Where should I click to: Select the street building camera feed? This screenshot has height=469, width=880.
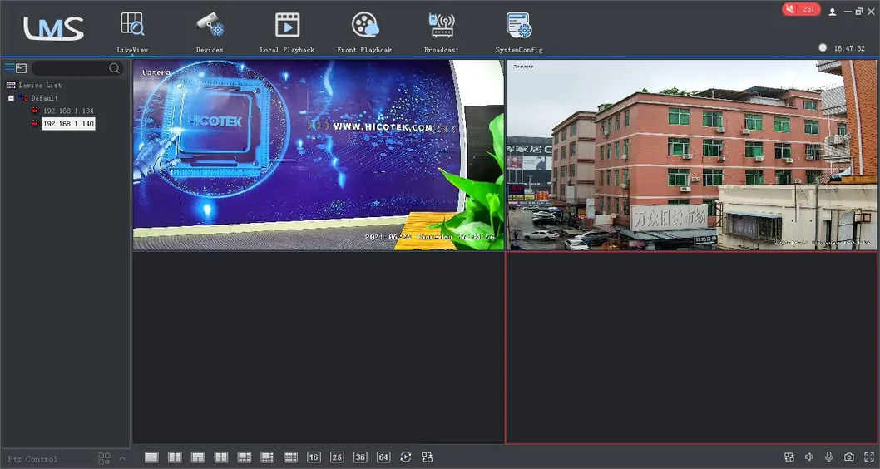(691, 155)
